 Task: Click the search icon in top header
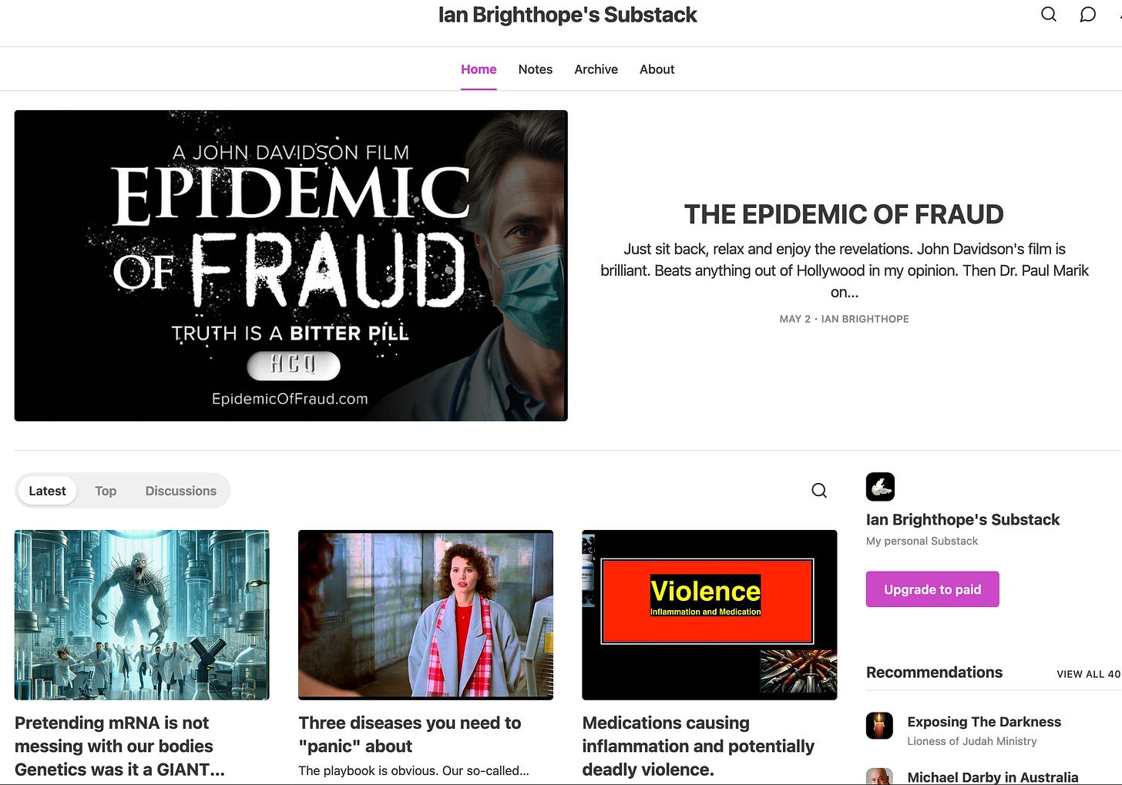pyautogui.click(x=1049, y=14)
